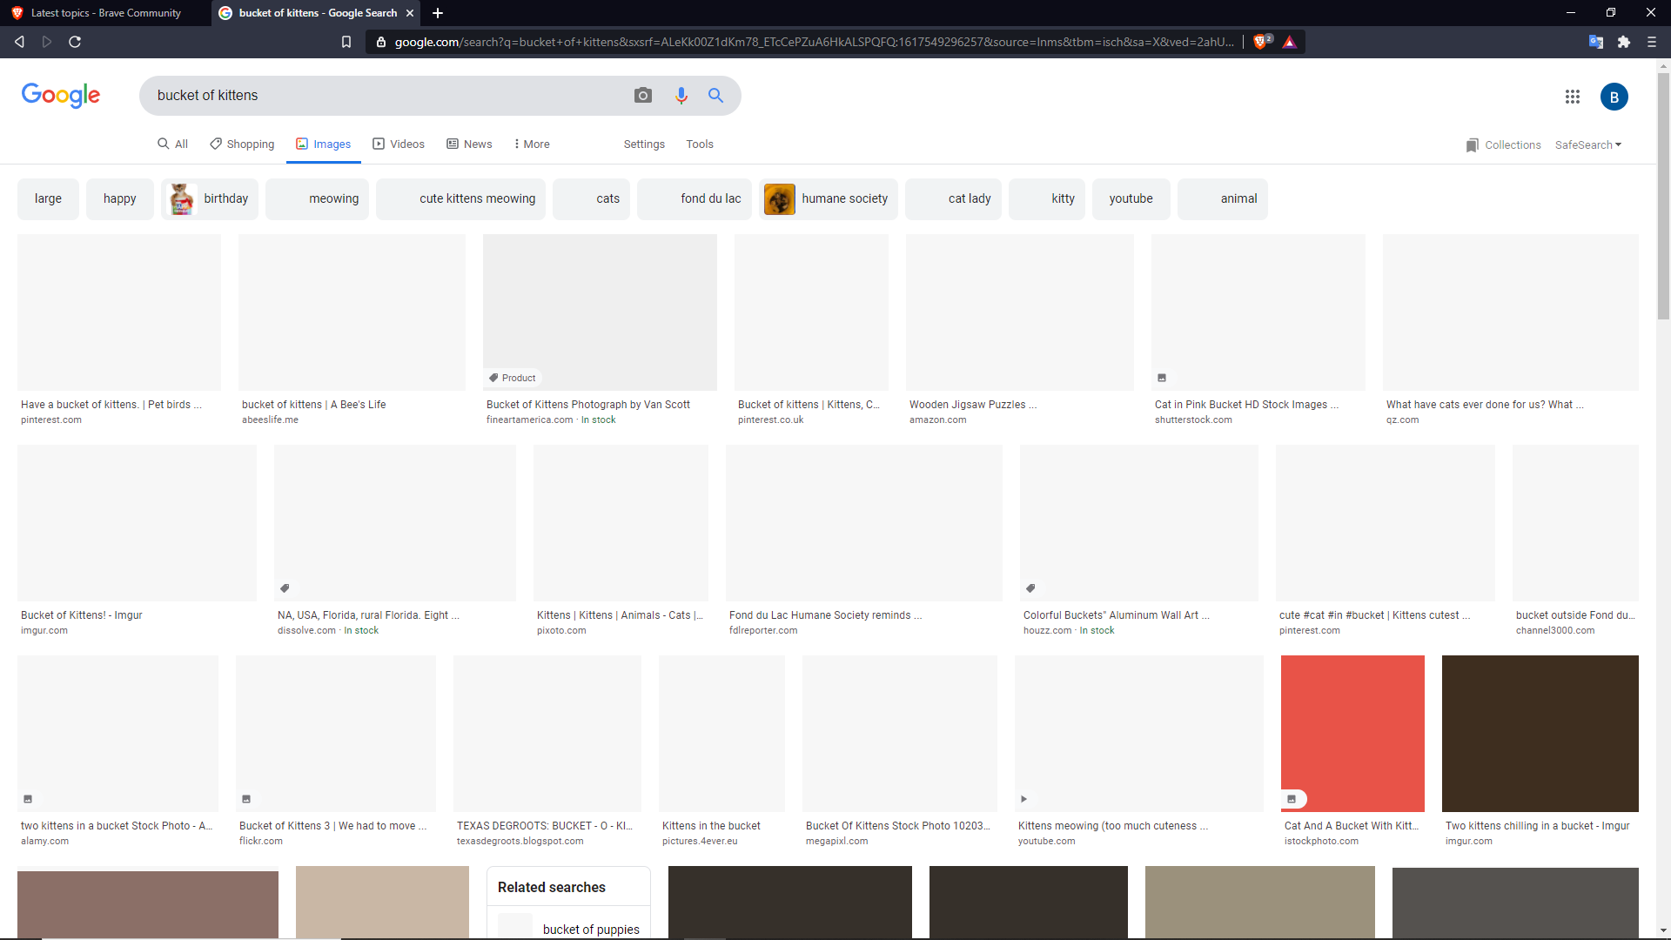This screenshot has width=1671, height=940.
Task: Click the blue magnifier search button
Action: [x=715, y=96]
